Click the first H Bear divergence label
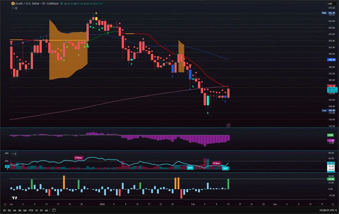The width and height of the screenshot is (339, 214). [79, 158]
